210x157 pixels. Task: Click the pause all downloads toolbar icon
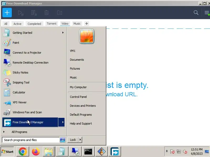34,13
